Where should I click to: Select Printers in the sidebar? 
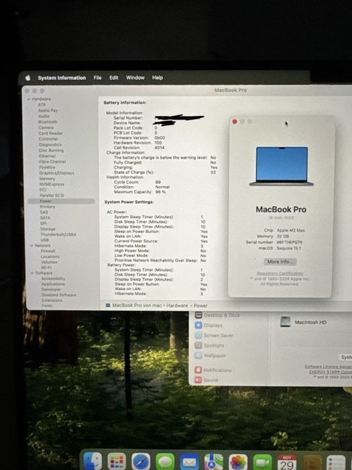(x=48, y=207)
